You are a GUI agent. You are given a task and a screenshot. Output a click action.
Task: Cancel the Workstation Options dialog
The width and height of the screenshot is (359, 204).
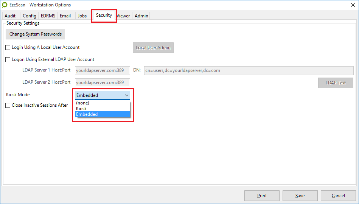(x=338, y=196)
